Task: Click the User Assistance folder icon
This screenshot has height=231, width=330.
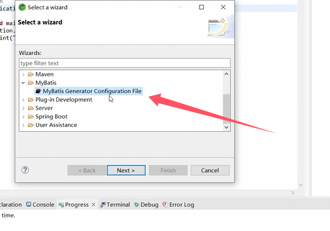Action: (31, 125)
